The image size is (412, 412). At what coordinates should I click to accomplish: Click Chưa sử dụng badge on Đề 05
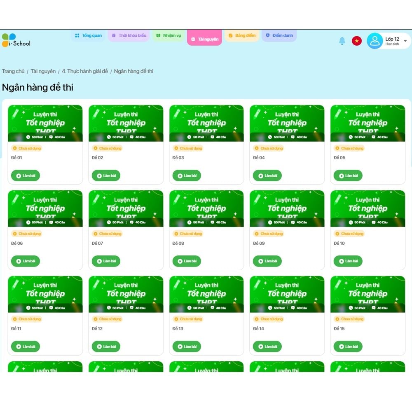point(349,148)
